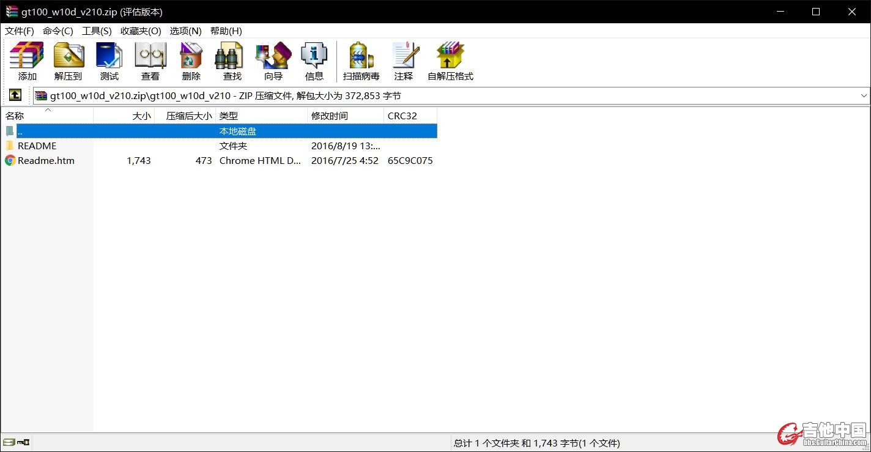Click the 删除 (Delete) toolbar icon
Viewport: 871px width, 452px height.
[191, 61]
